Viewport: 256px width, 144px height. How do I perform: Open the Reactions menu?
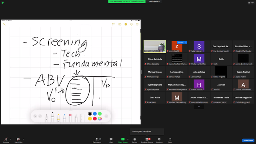tap(159, 140)
